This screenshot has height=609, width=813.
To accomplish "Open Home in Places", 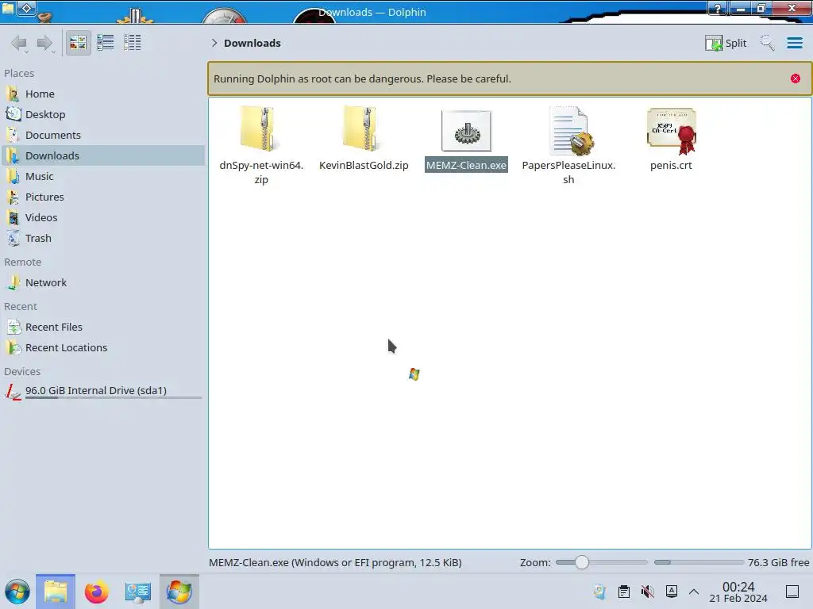I will coord(103,94).
